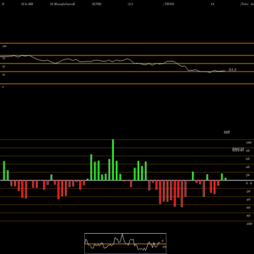Screen dimensions: 254x254
Task: Open the mini overview chart thumbnail at bottom
Action: [125, 243]
